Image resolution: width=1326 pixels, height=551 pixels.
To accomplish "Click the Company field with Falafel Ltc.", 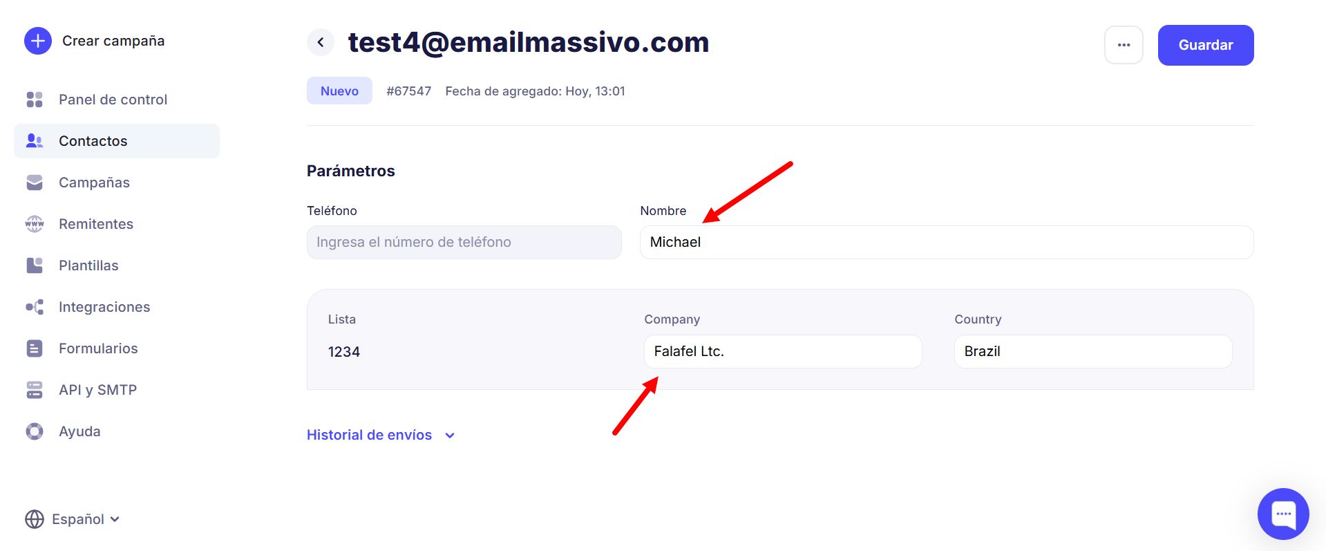I will 783,351.
